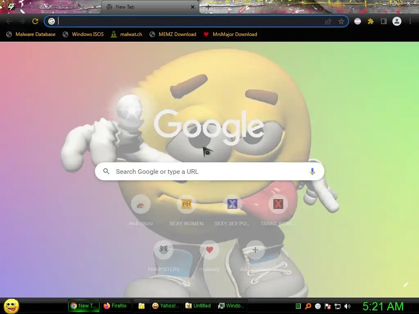Open the malware heart shortcut
This screenshot has width=419, height=314.
point(209,257)
